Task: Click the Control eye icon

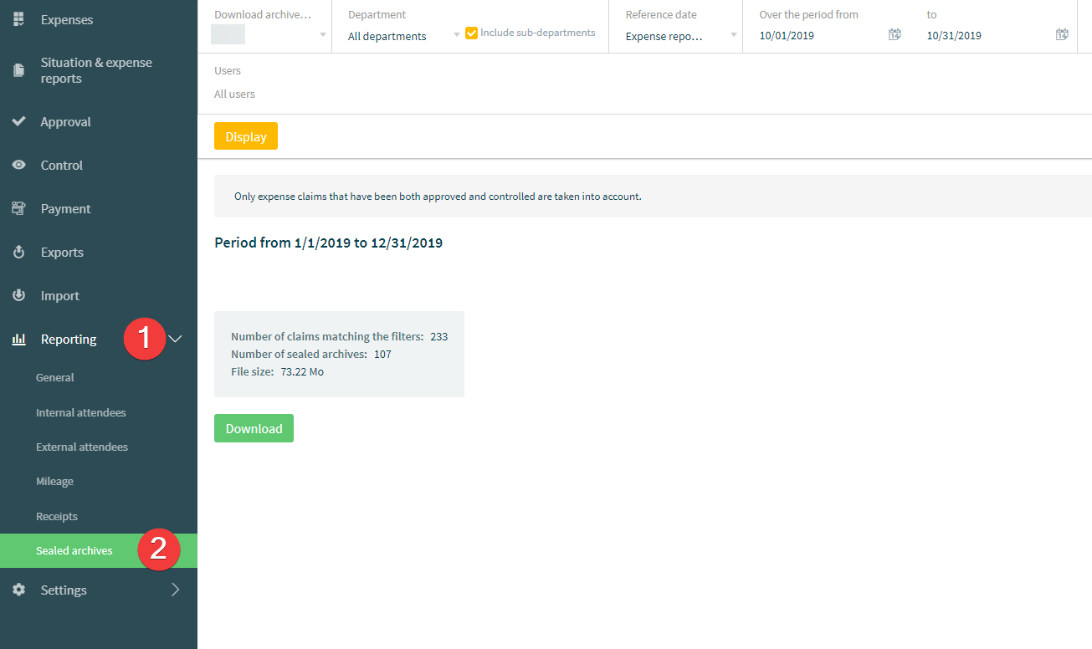Action: pyautogui.click(x=18, y=165)
